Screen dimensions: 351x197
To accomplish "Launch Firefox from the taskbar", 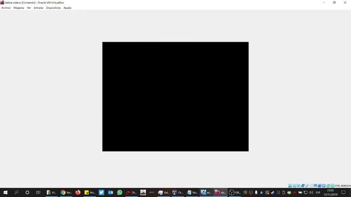I will click(x=78, y=192).
